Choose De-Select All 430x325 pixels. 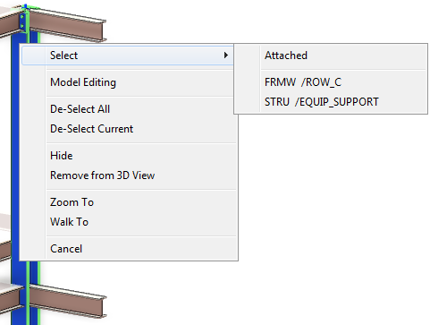click(x=80, y=109)
